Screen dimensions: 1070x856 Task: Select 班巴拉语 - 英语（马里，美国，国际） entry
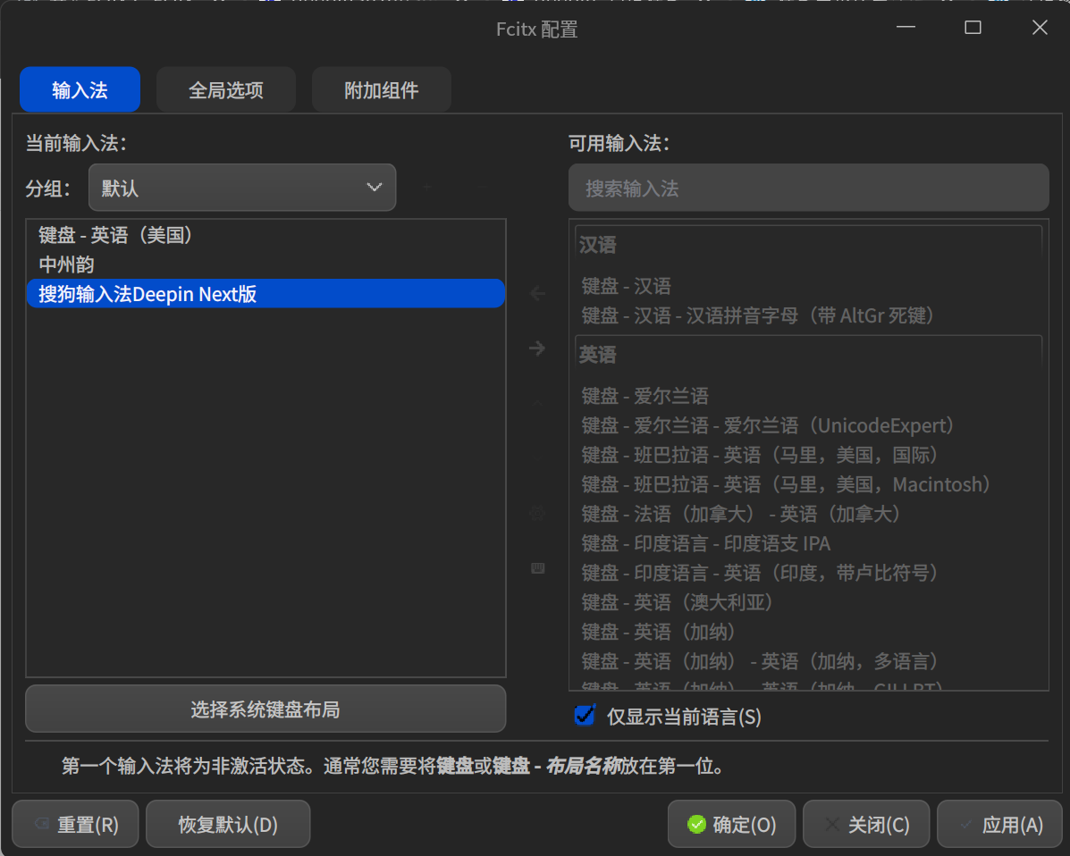click(809, 455)
